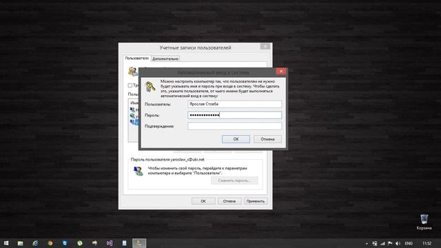Launch Internet Explorer from the taskbar
The height and width of the screenshot is (248, 441).
point(35,243)
